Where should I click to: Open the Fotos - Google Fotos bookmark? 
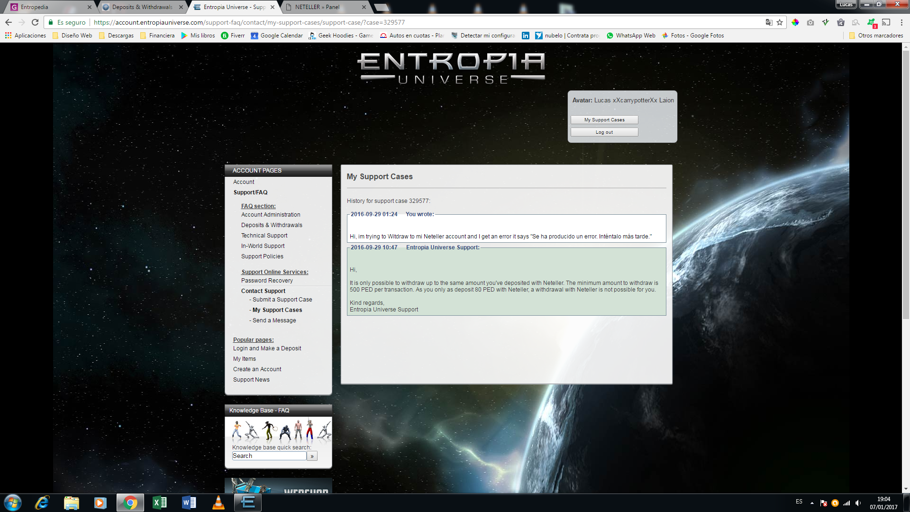pyautogui.click(x=693, y=36)
